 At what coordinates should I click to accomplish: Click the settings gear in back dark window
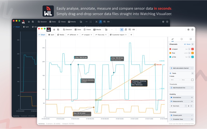pos(163,22)
